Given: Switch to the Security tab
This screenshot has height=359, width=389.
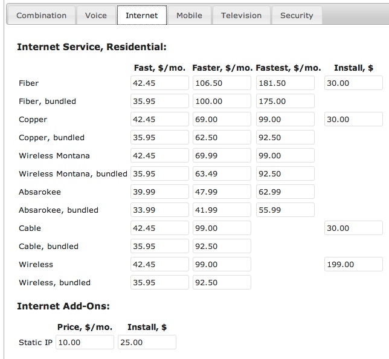Looking at the screenshot, I should (297, 16).
